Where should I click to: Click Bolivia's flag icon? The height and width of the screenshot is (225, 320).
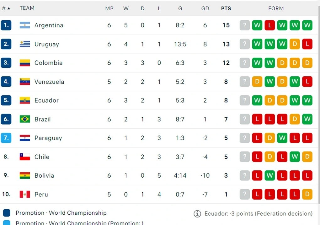tap(25, 175)
